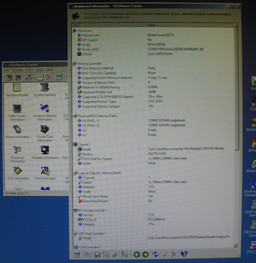Click the blue refresh arrows icon
Image resolution: width=256 pixels, height=263 pixels.
coord(155,254)
